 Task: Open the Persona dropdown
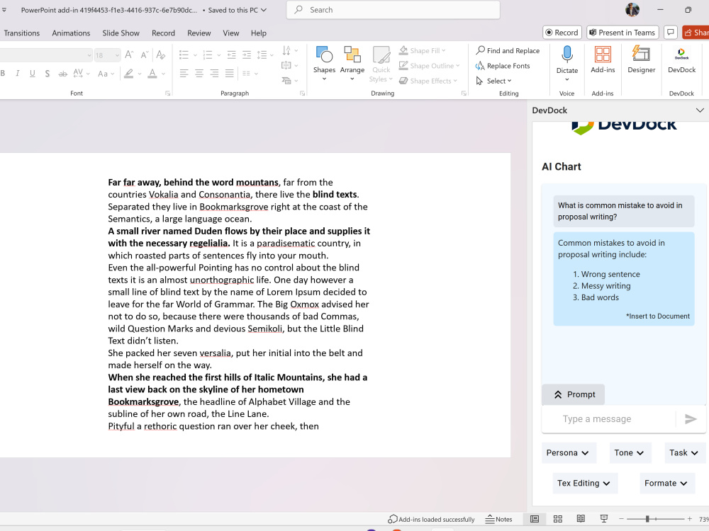569,453
